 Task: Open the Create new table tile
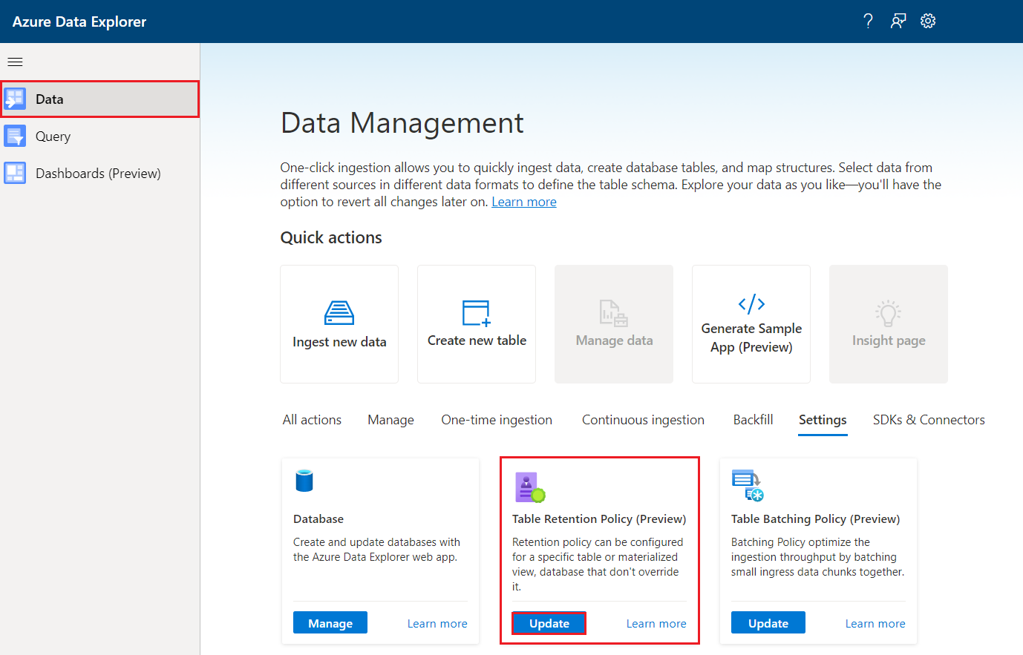coord(476,324)
